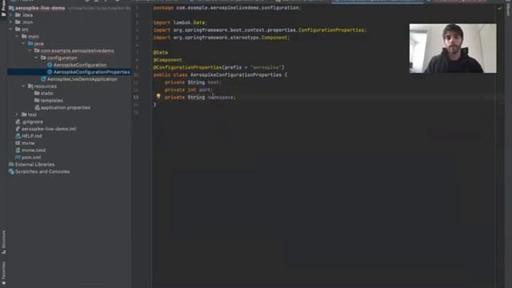Viewport: 512px width, 288px height.
Task: Collapse the src folder arrow
Action: (10, 29)
